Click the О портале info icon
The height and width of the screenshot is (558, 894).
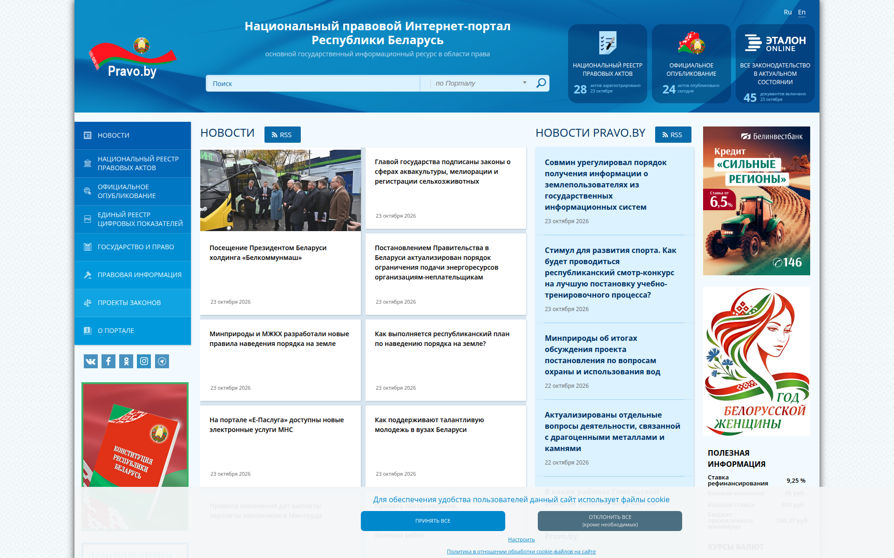click(88, 331)
